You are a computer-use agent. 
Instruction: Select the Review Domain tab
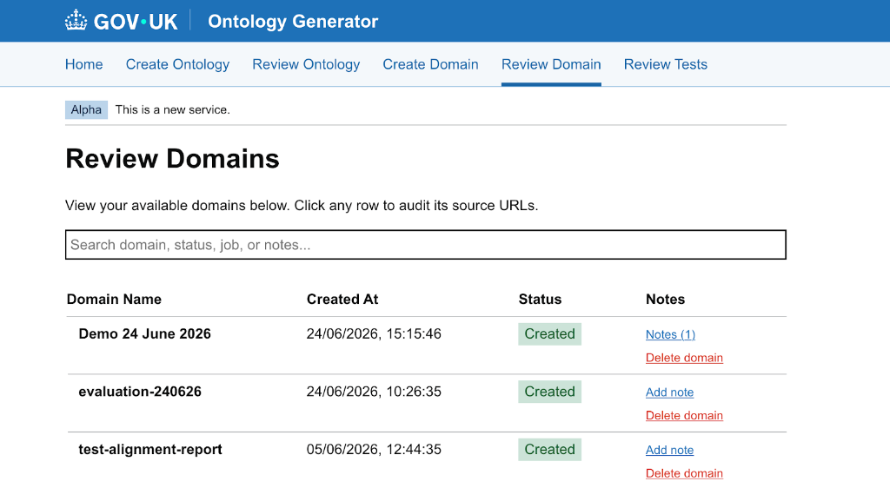coord(551,64)
